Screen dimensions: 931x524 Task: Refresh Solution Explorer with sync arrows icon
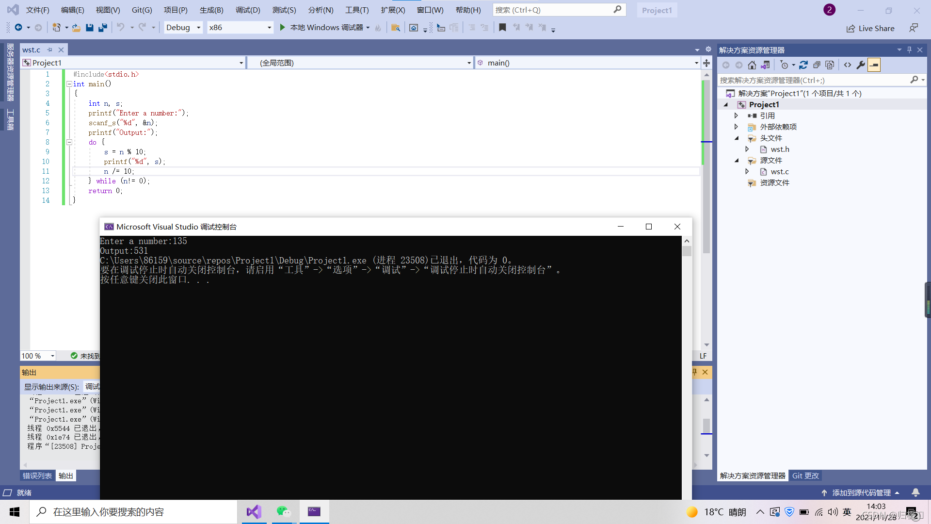(803, 65)
